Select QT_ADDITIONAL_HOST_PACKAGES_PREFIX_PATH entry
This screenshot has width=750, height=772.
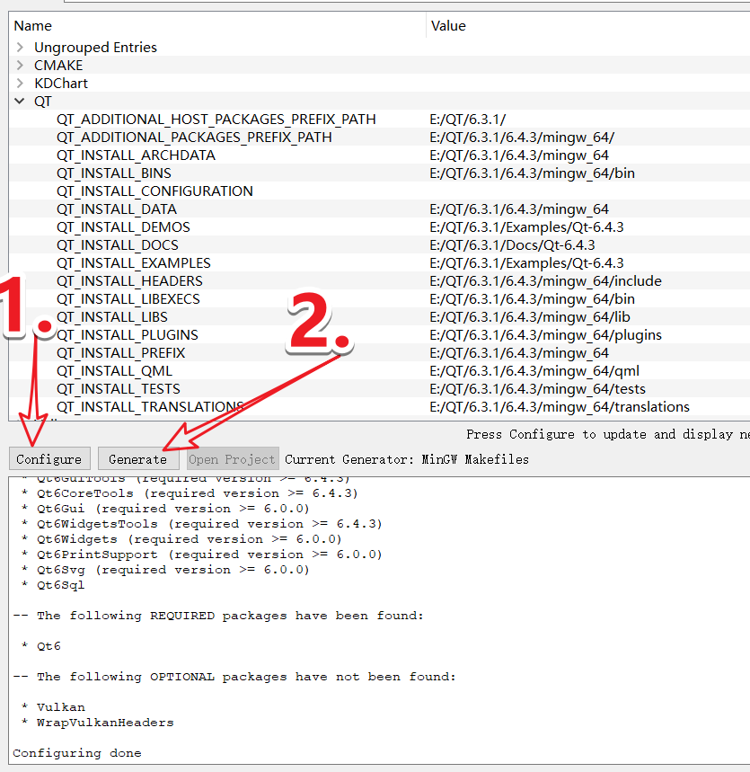(216, 120)
